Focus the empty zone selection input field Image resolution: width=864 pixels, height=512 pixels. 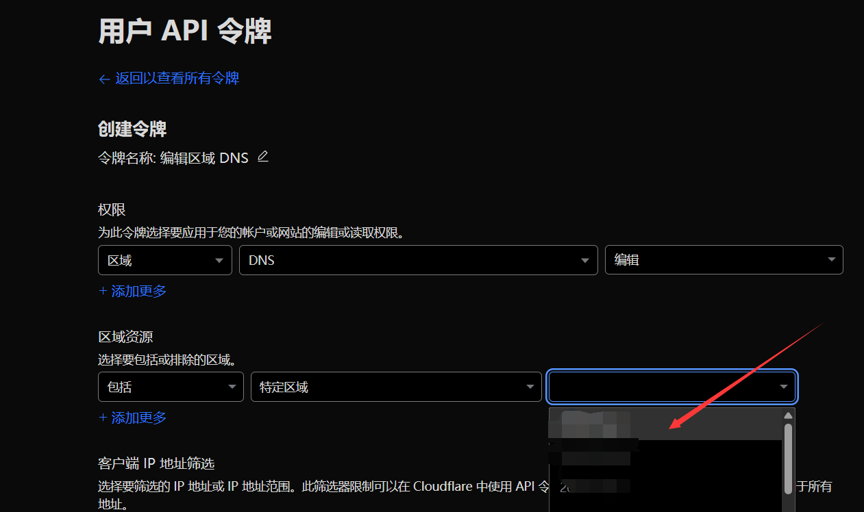click(x=661, y=387)
